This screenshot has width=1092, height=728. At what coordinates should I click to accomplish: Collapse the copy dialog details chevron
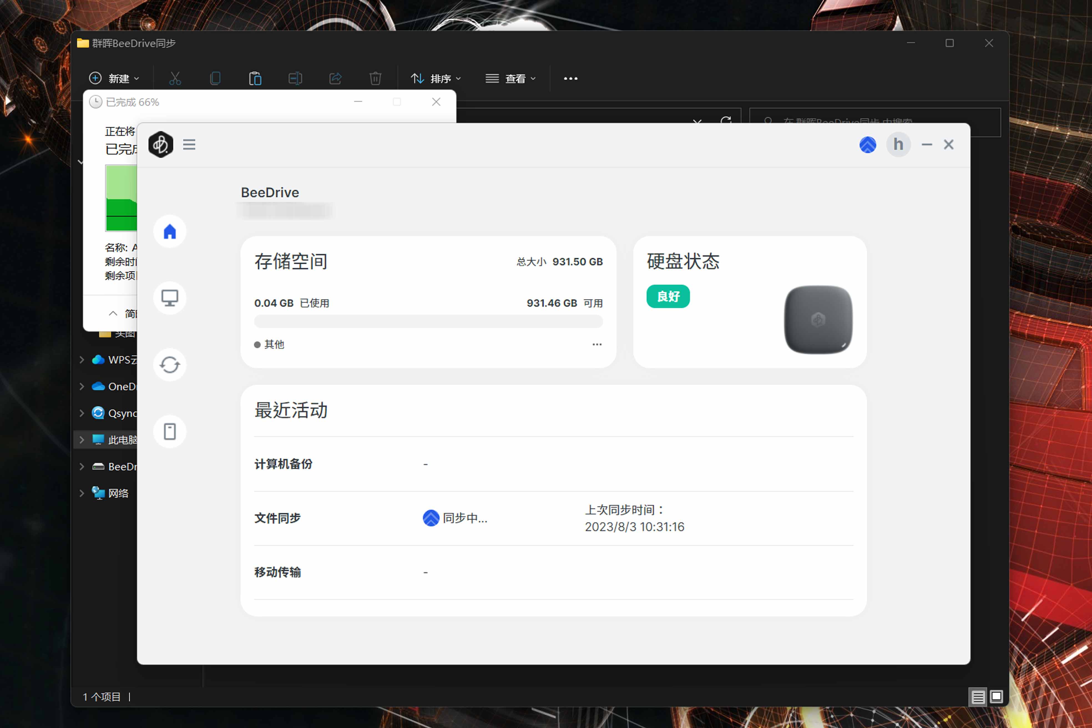click(113, 314)
